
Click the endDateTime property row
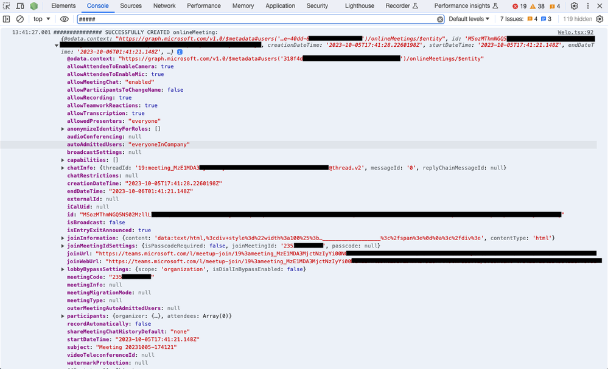click(x=130, y=191)
